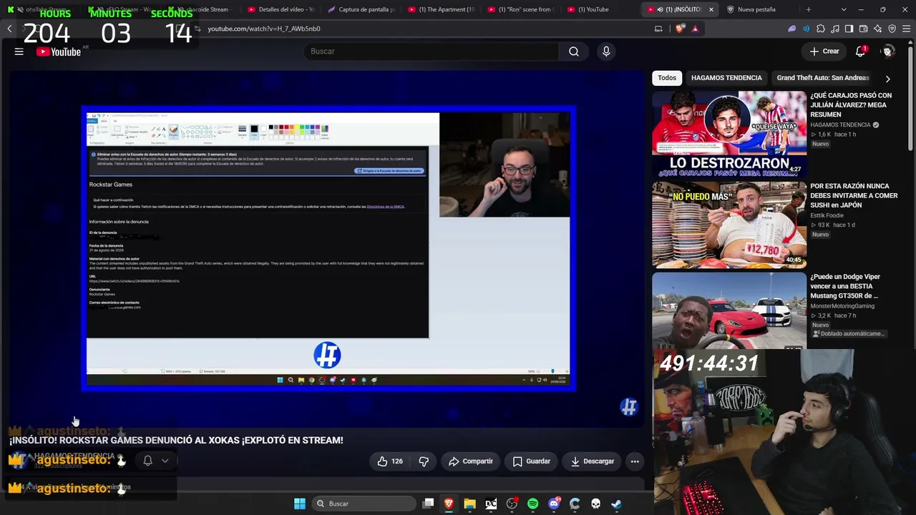The image size is (916, 515).
Task: Open video titled '¿Puede un Dodge Viper vencer'
Action: [845, 286]
